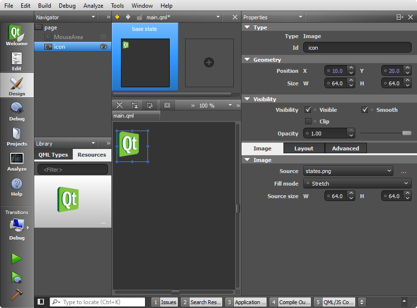417x308 pixels.
Task: Add a new state with plus
Action: (209, 63)
